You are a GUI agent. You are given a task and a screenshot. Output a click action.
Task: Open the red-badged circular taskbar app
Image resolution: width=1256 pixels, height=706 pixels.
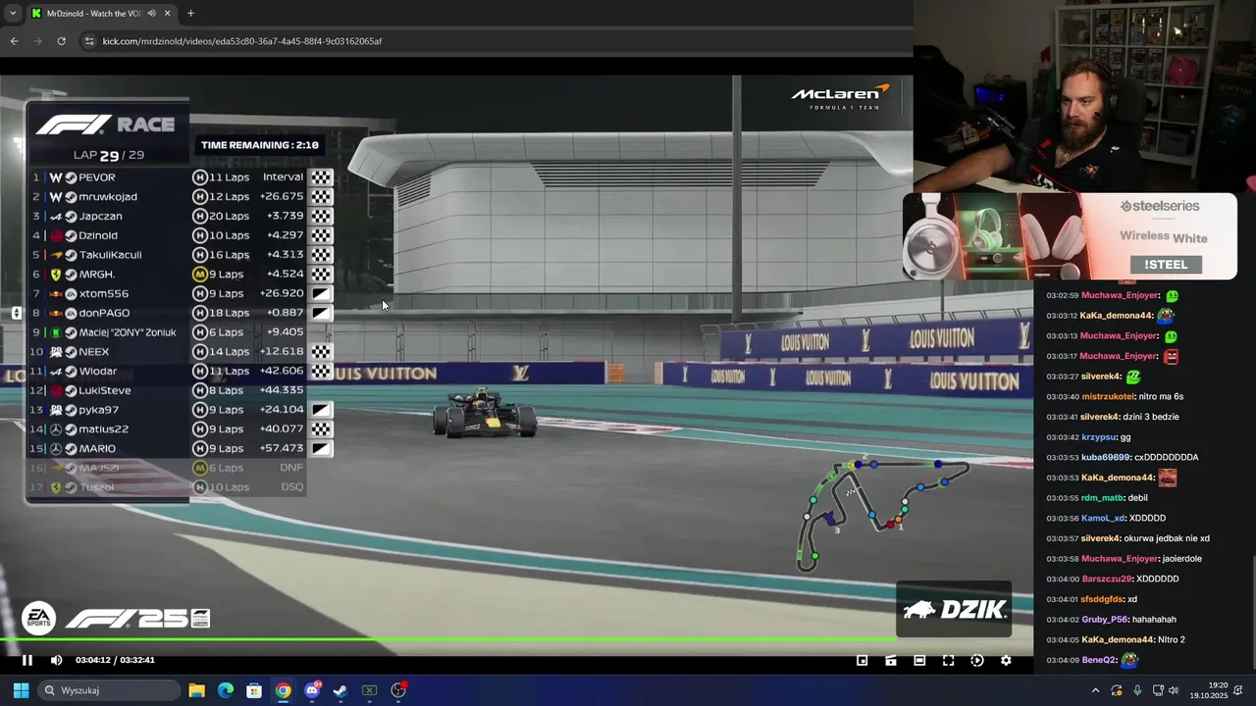point(398,690)
